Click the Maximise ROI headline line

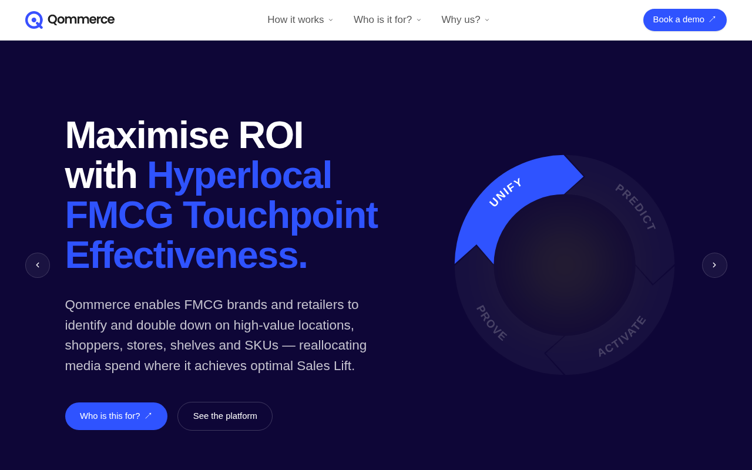(184, 135)
